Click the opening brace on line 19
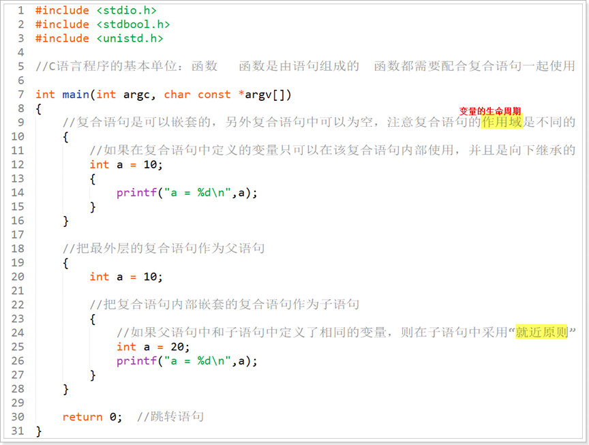This screenshot has height=445, width=589. pyautogui.click(x=65, y=263)
